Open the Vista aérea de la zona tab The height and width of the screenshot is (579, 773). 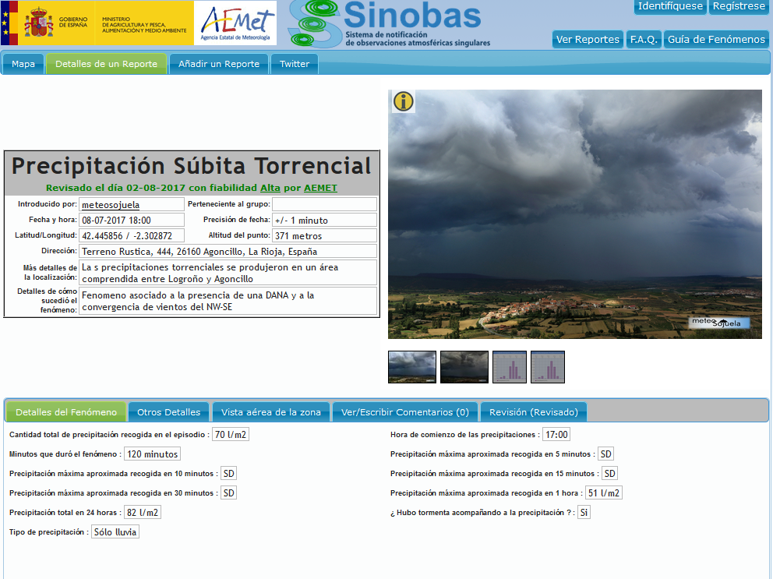270,412
